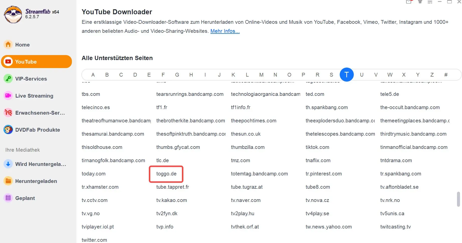
Task: Switch to letter B tab
Action: pos(107,75)
